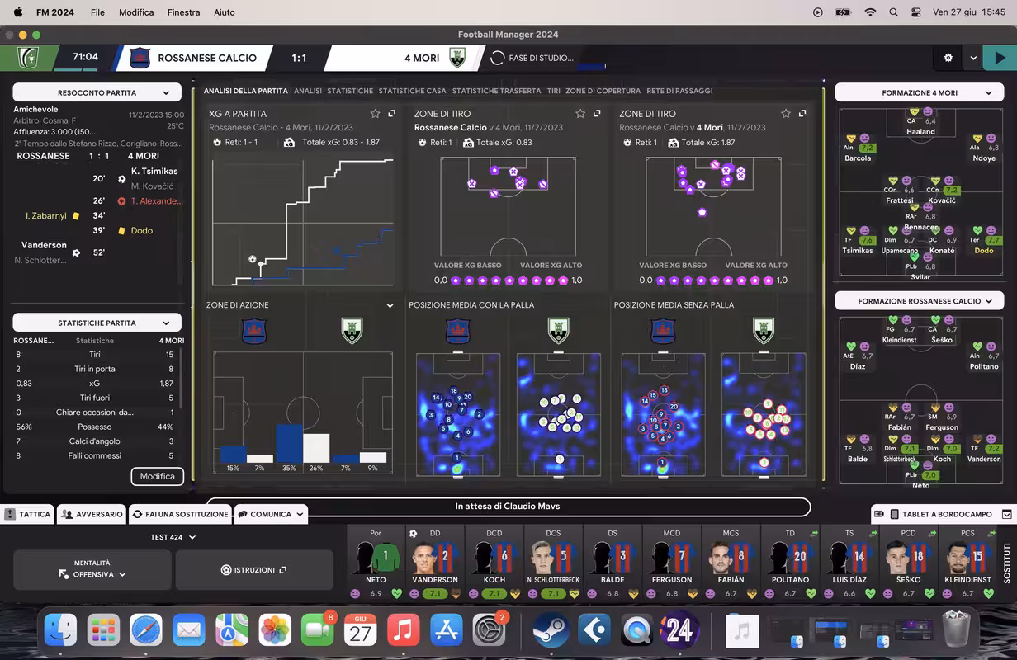Favorite the Rossanese Calcio Zone di Tiro star

[x=580, y=114]
